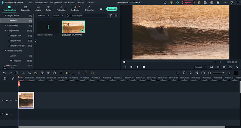Stop the preview playback
The width and height of the screenshot is (241, 128).
(x=144, y=67)
